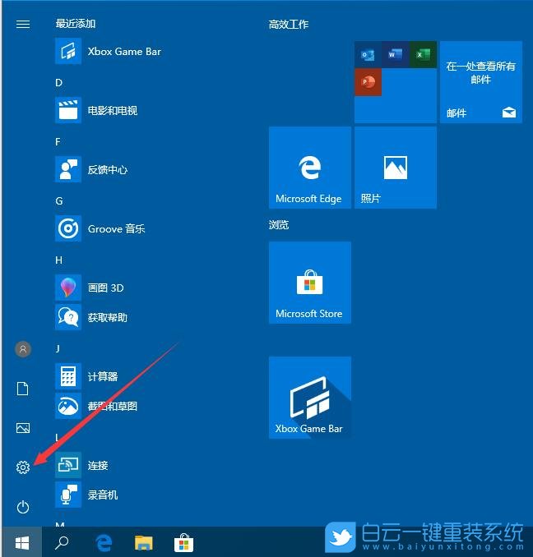Launch the 电影和电视 app
The image size is (533, 557).
pos(97,110)
